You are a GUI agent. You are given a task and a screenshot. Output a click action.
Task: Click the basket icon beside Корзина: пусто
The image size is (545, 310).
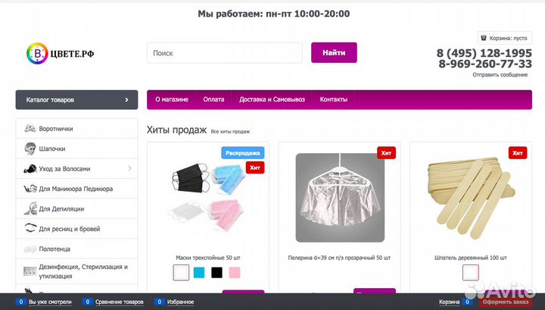(483, 37)
